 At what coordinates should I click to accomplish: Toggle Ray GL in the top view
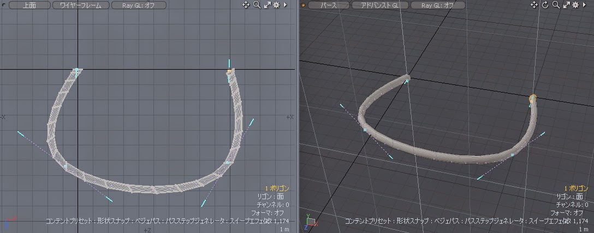(x=139, y=5)
